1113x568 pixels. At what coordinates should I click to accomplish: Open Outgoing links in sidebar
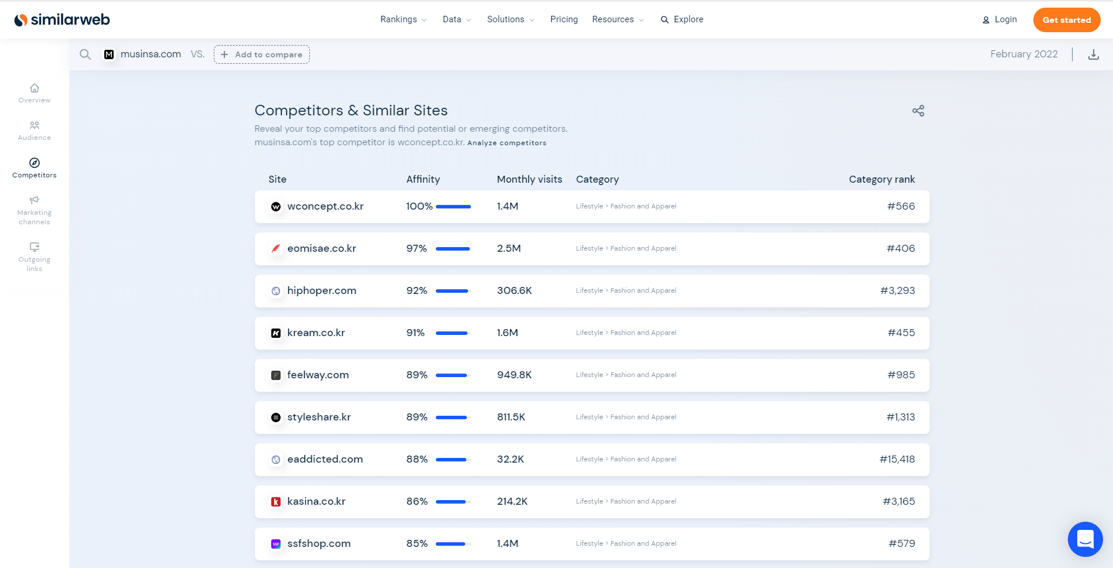coord(35,257)
